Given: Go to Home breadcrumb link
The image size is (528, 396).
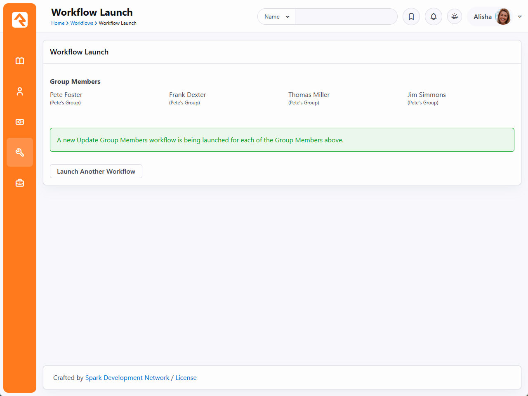Looking at the screenshot, I should click(x=58, y=23).
